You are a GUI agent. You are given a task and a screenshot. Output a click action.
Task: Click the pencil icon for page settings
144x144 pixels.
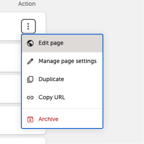pos(30,61)
